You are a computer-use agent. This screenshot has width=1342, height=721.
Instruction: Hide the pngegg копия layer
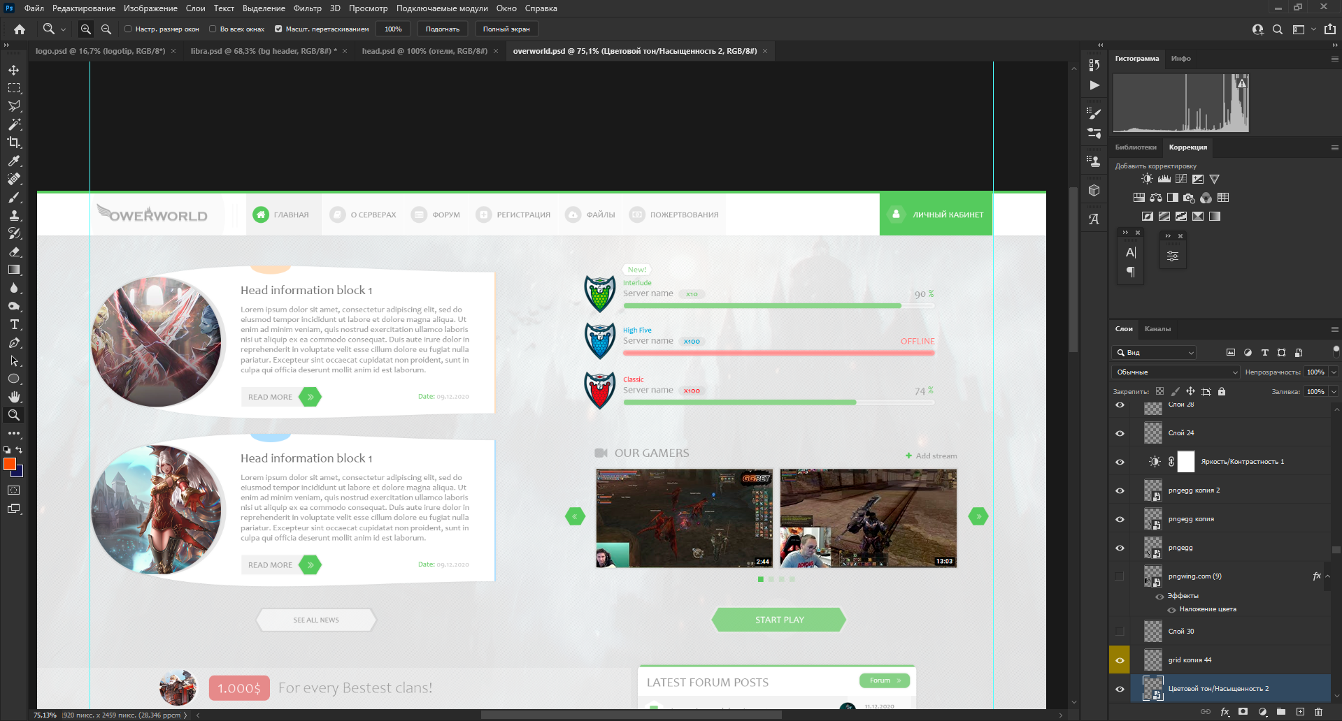pos(1120,519)
